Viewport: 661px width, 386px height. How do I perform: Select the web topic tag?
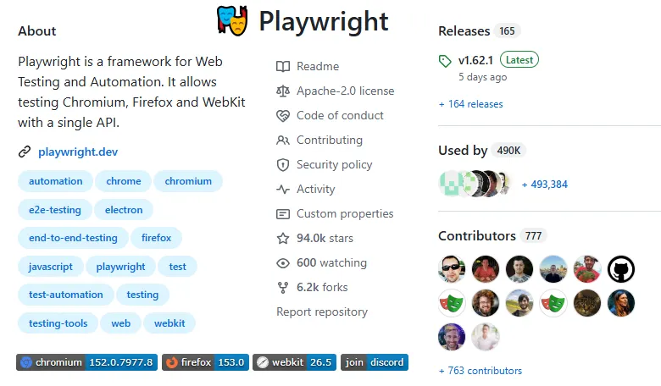click(120, 323)
